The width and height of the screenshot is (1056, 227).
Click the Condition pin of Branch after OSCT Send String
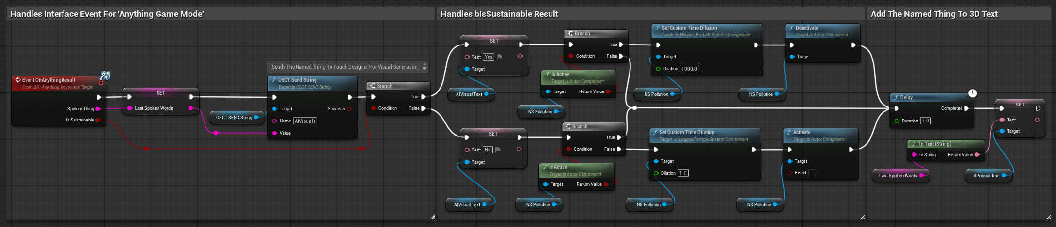[x=373, y=108]
